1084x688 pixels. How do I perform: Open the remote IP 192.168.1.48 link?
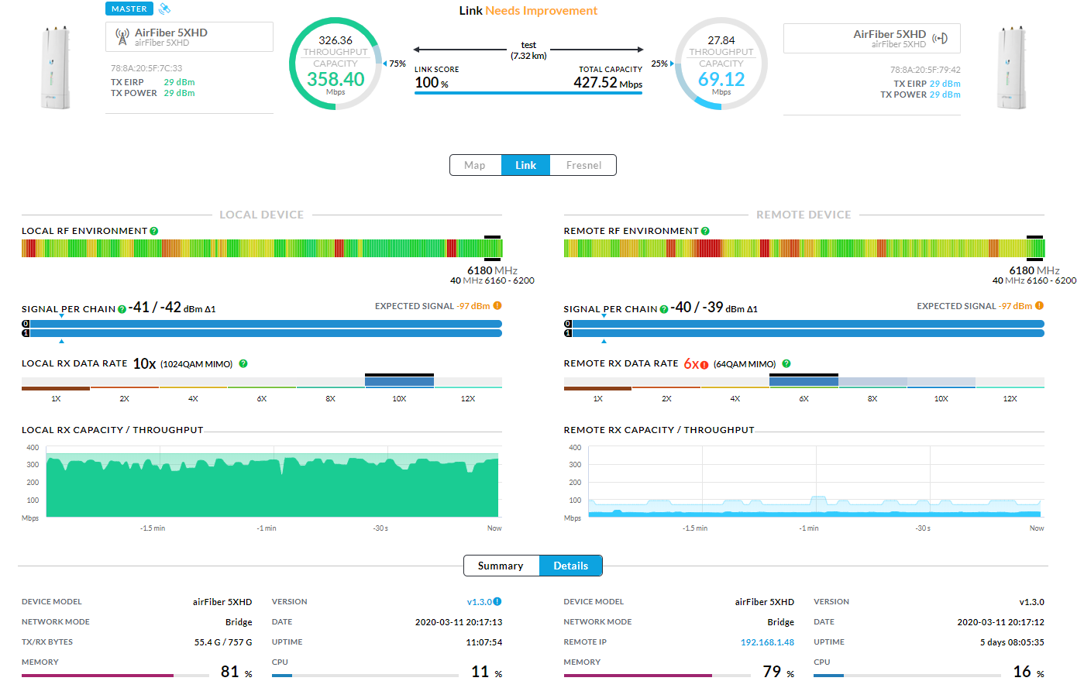point(767,642)
